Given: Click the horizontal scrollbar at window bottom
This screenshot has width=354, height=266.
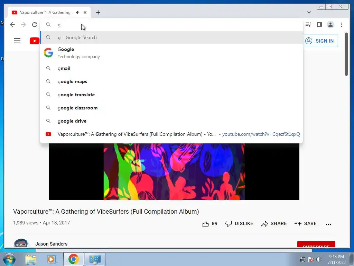Looking at the screenshot, I should pos(174,250).
